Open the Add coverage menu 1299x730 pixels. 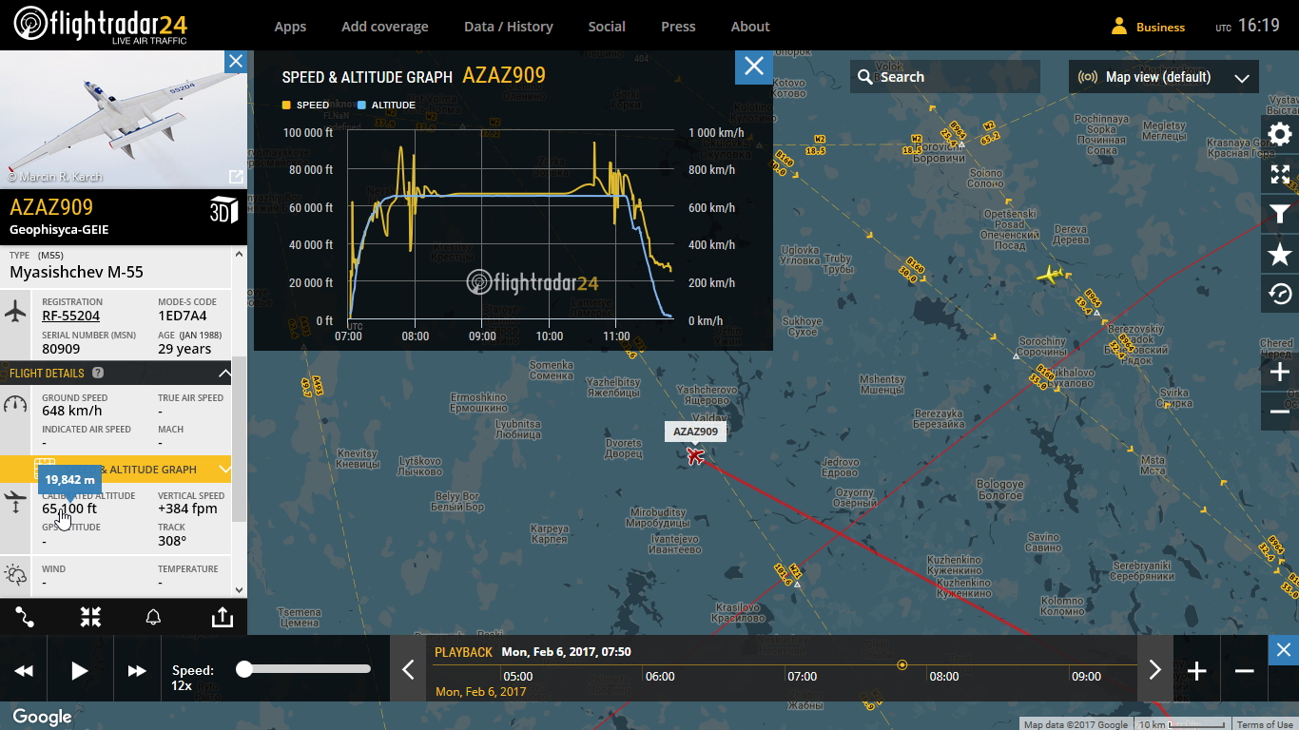pos(385,27)
